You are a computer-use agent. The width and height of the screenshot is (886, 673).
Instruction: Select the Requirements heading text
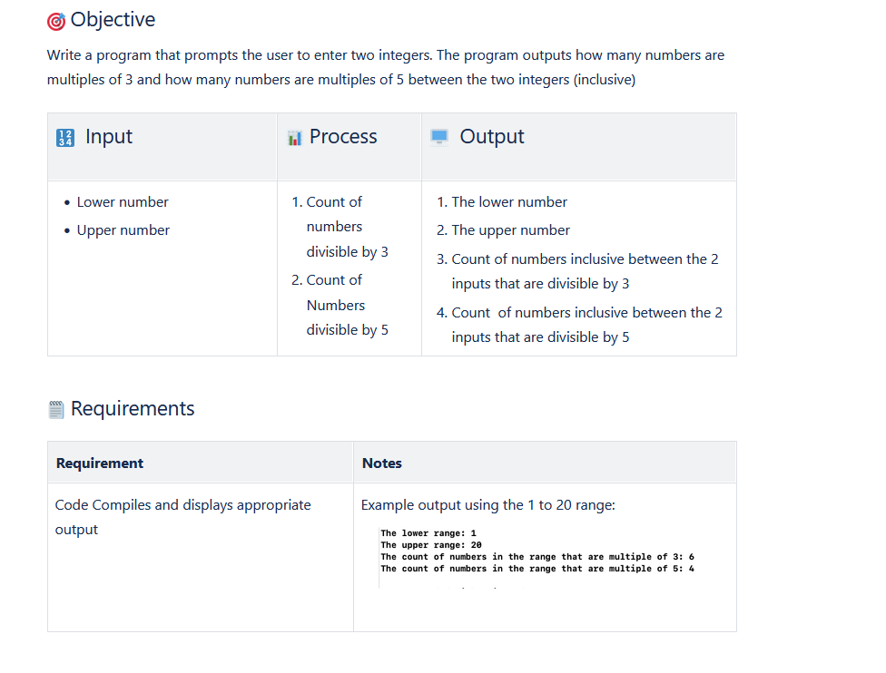coord(133,408)
